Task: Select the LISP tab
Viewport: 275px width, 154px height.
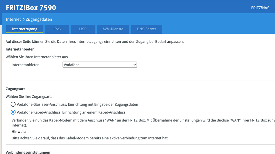Action: coord(83,29)
